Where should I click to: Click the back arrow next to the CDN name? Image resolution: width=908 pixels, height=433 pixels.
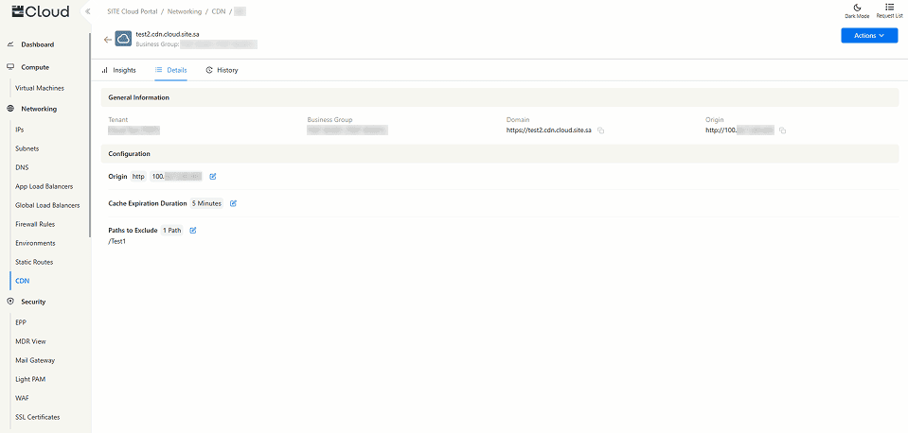(x=107, y=40)
